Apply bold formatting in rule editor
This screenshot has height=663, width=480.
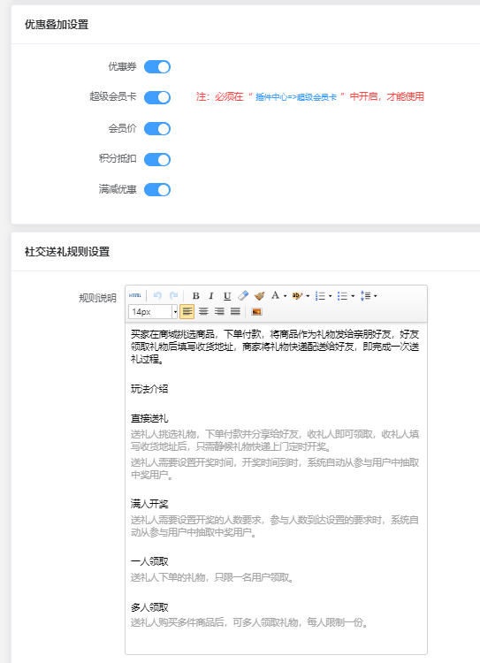[196, 295]
